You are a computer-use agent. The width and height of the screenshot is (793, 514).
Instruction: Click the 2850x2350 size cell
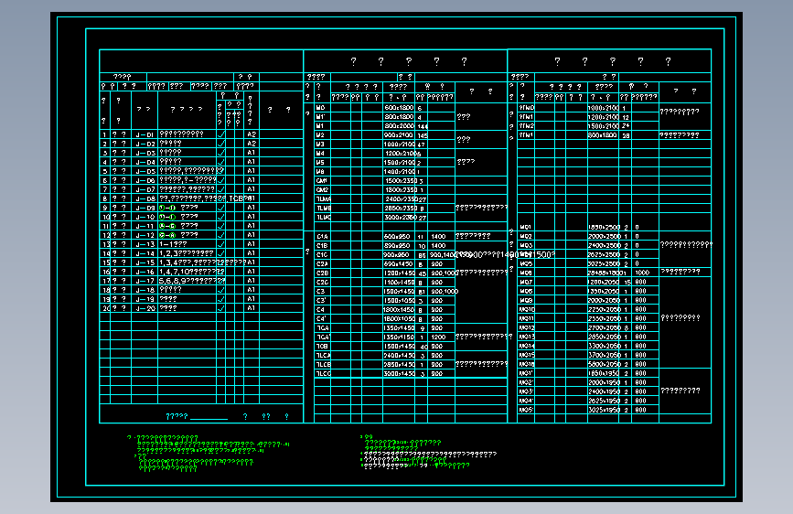(401, 208)
